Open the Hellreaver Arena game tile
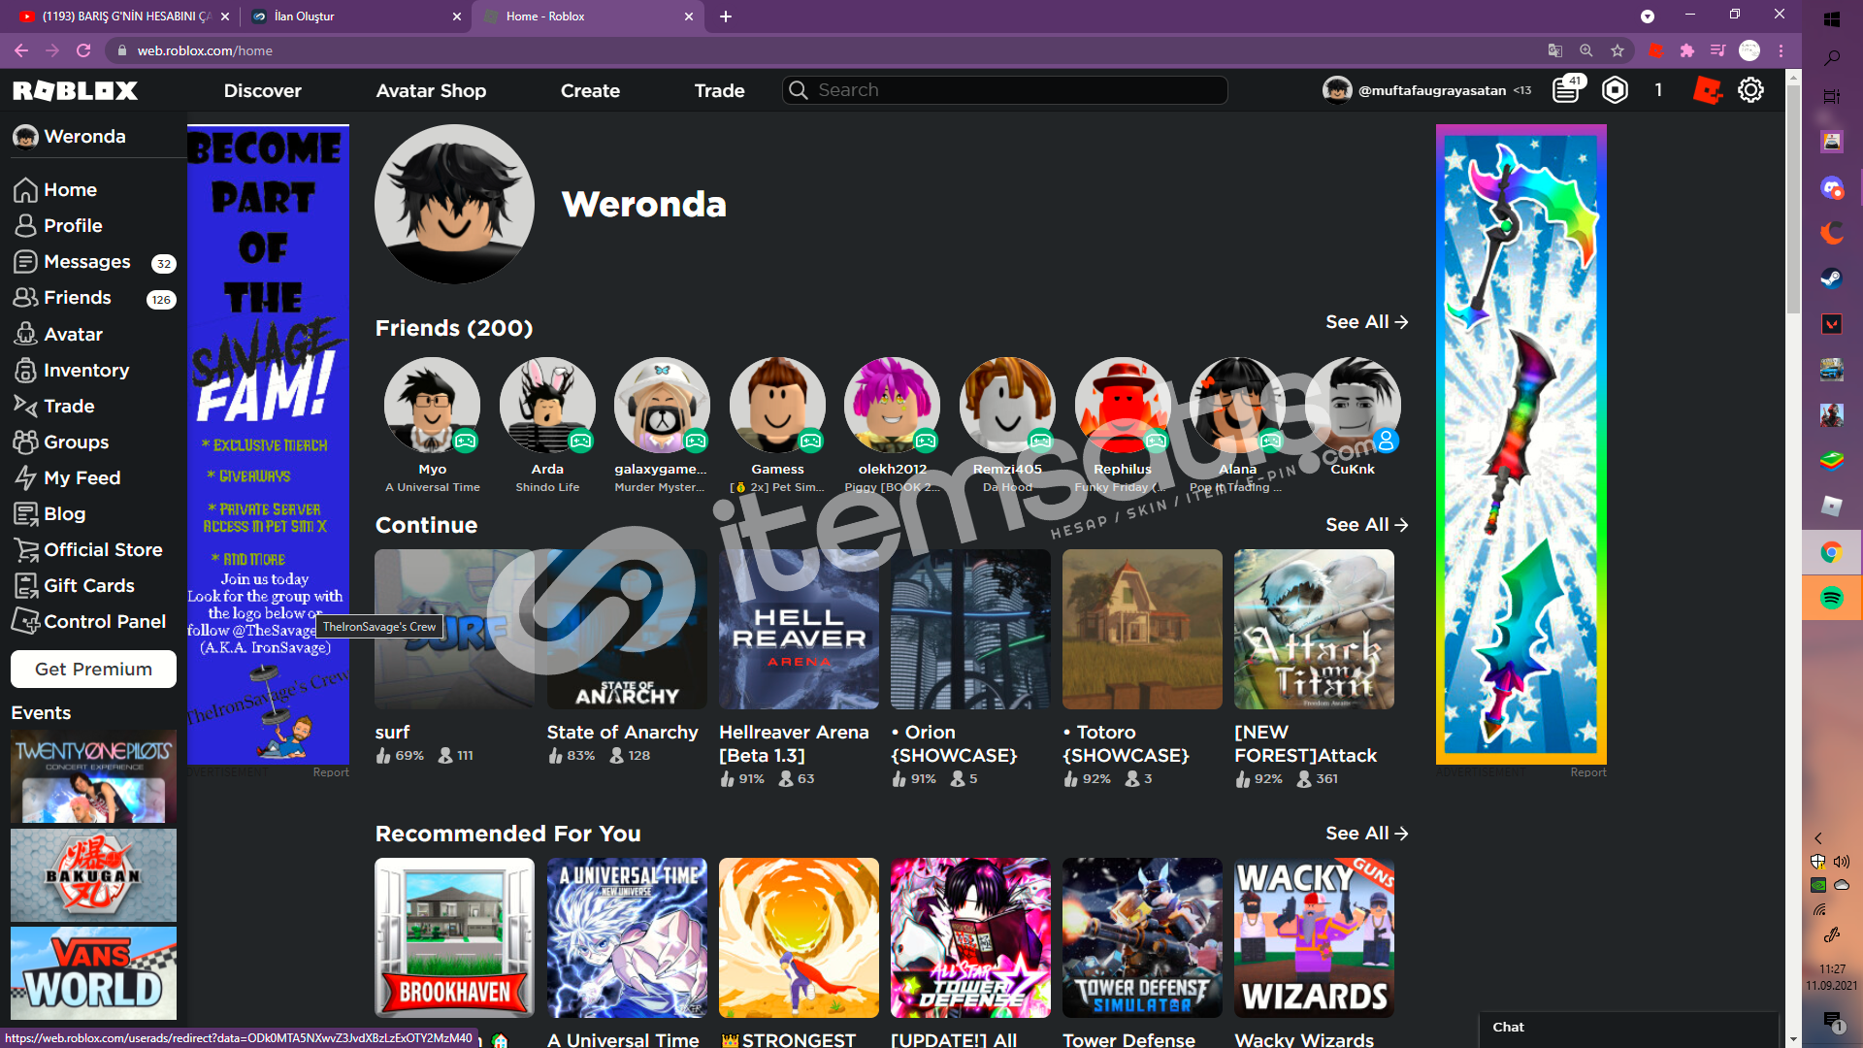This screenshot has height=1048, width=1863. click(x=799, y=629)
